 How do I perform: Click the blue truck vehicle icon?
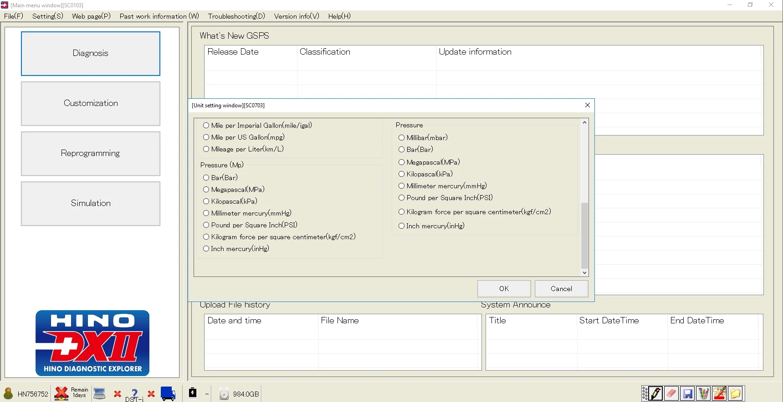coord(168,394)
